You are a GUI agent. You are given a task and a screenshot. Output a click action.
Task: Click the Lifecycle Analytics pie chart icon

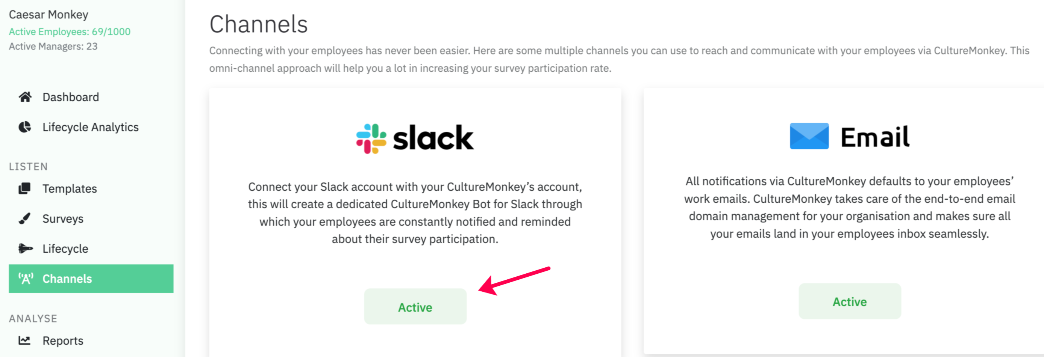[x=25, y=127]
